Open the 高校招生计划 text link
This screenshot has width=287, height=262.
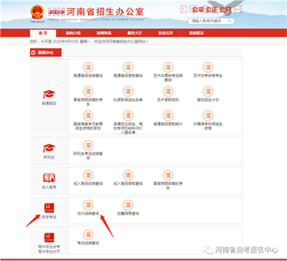click(x=208, y=100)
